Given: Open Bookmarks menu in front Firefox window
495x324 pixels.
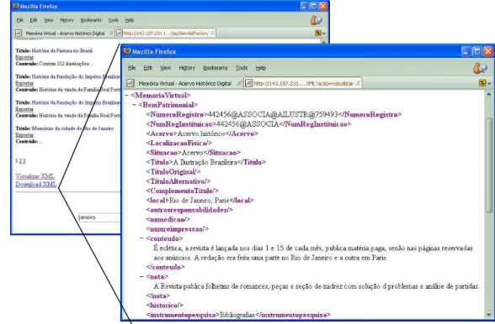Looking at the screenshot, I should coord(215,68).
